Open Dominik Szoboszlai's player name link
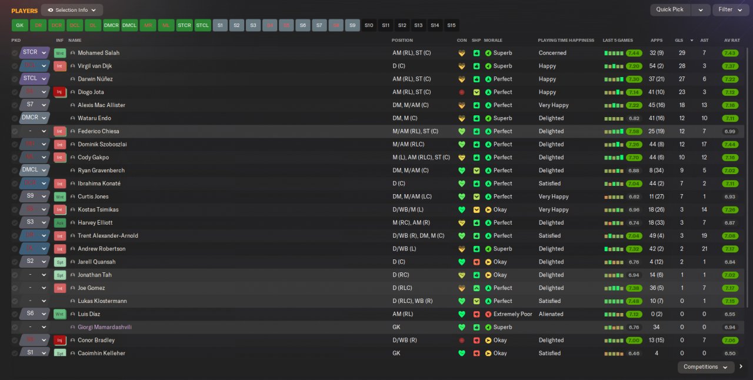 pos(102,144)
